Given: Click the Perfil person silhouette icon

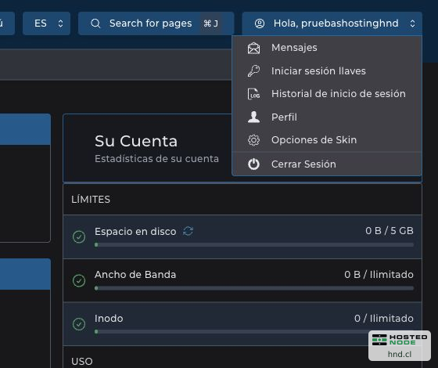Looking at the screenshot, I should [253, 117].
